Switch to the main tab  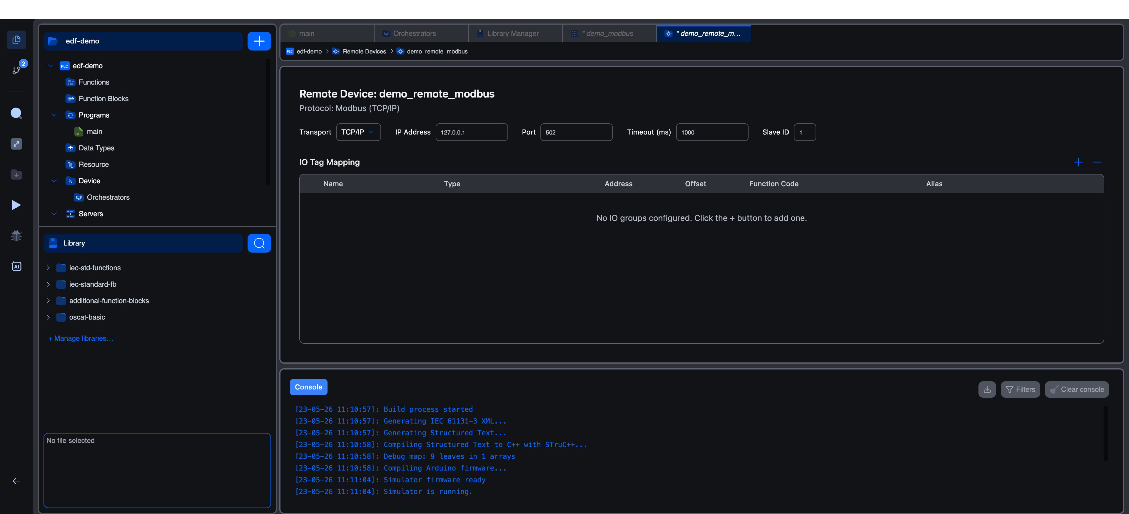[x=327, y=34]
